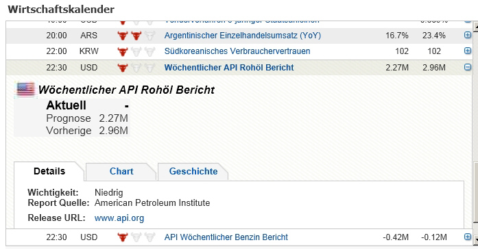
Task: Click 2.96M previous in Rohöl row
Action: 434,68
